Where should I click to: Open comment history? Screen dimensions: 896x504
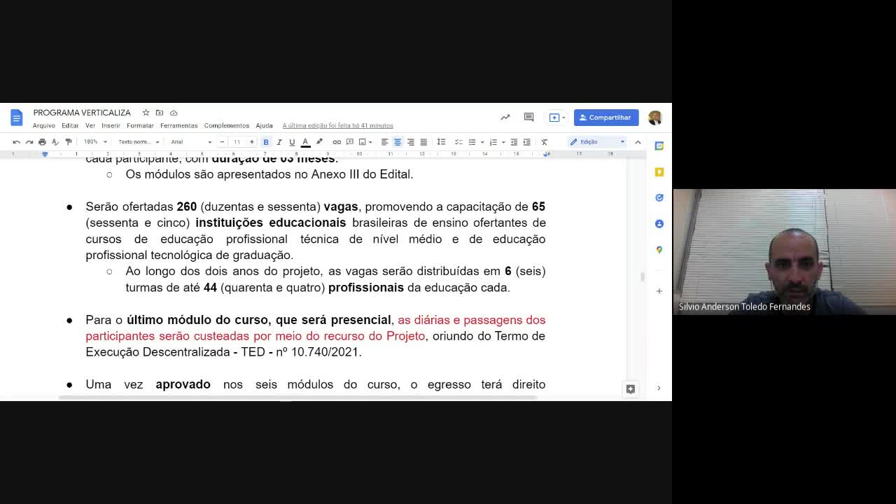[x=528, y=118]
